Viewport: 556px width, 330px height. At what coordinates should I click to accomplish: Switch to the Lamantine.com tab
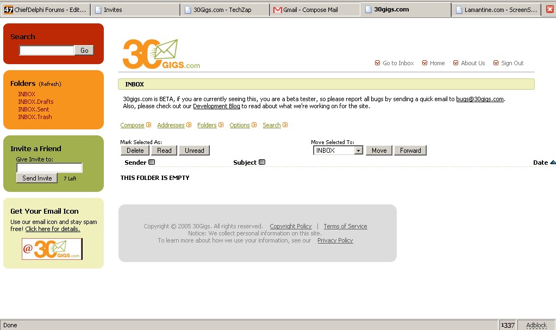pos(496,10)
